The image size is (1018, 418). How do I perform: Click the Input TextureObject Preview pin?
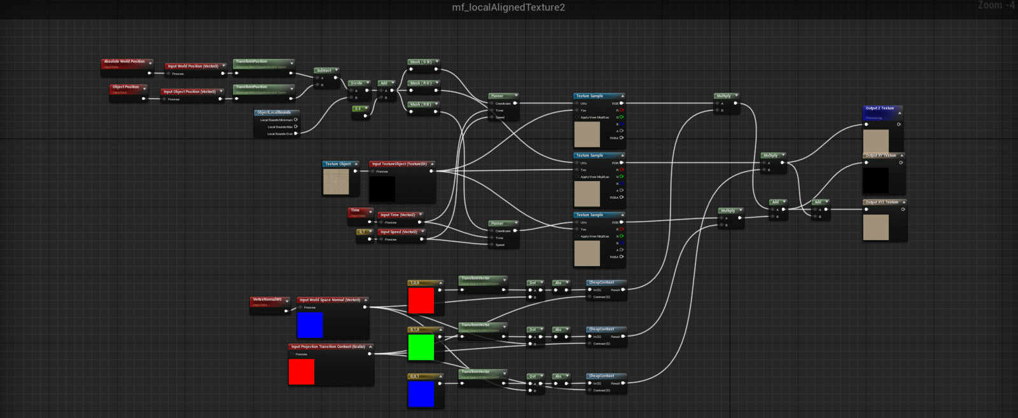click(x=372, y=172)
